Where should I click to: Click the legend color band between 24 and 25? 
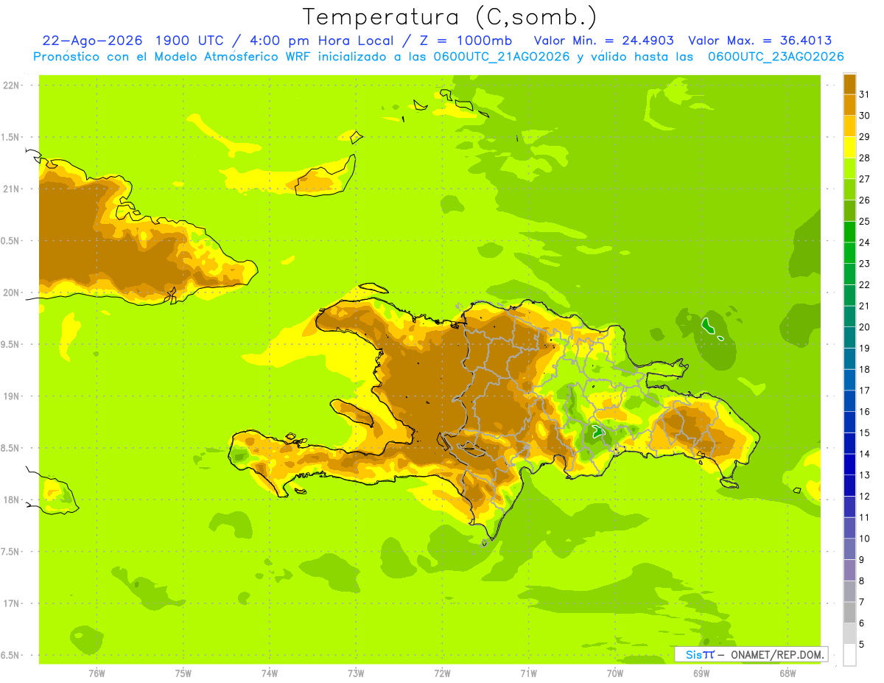pos(849,232)
